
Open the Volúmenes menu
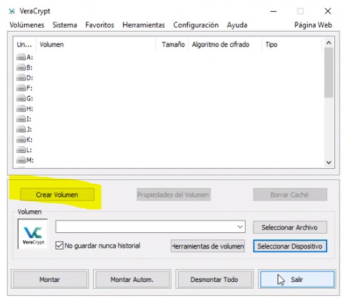click(x=27, y=25)
